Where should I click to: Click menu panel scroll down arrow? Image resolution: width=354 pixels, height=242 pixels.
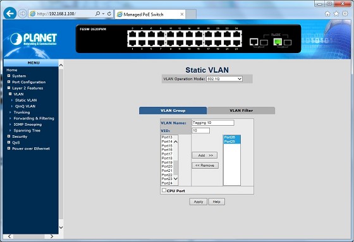pyautogui.click(x=61, y=227)
